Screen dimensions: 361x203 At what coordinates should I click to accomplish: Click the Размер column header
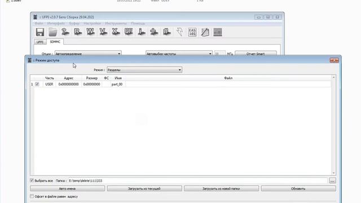[91, 78]
